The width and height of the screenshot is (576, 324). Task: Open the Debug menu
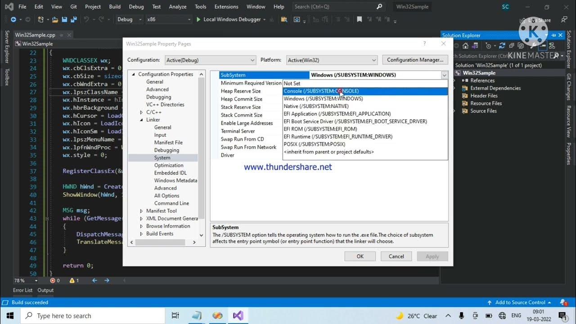coord(136,7)
